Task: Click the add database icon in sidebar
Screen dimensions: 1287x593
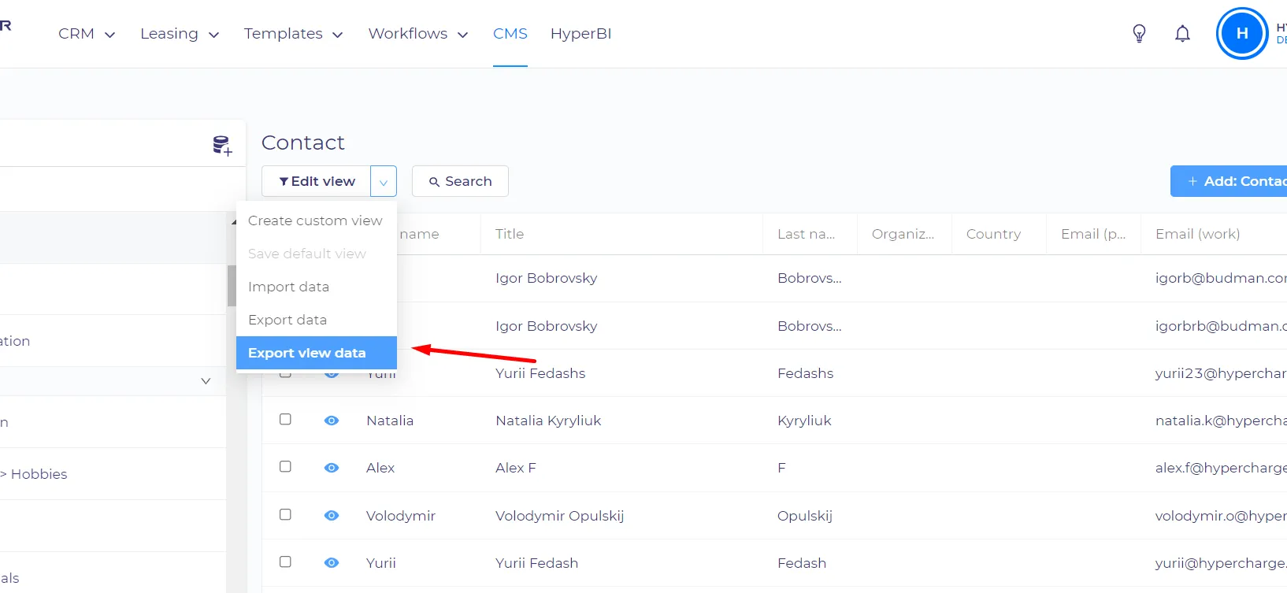Action: tap(222, 145)
